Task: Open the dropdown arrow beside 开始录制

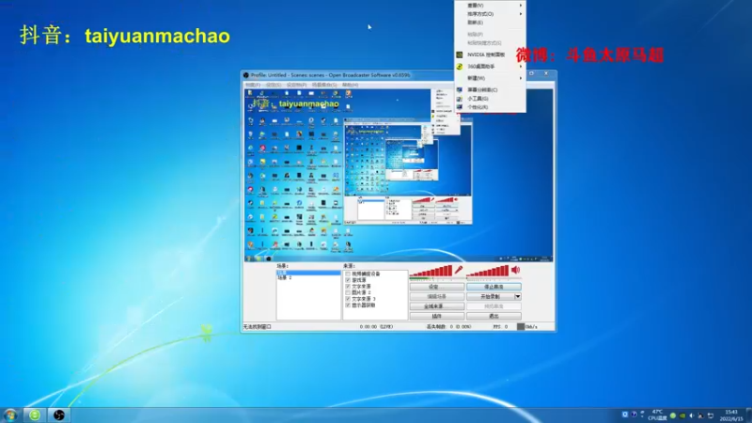Action: coord(518,296)
